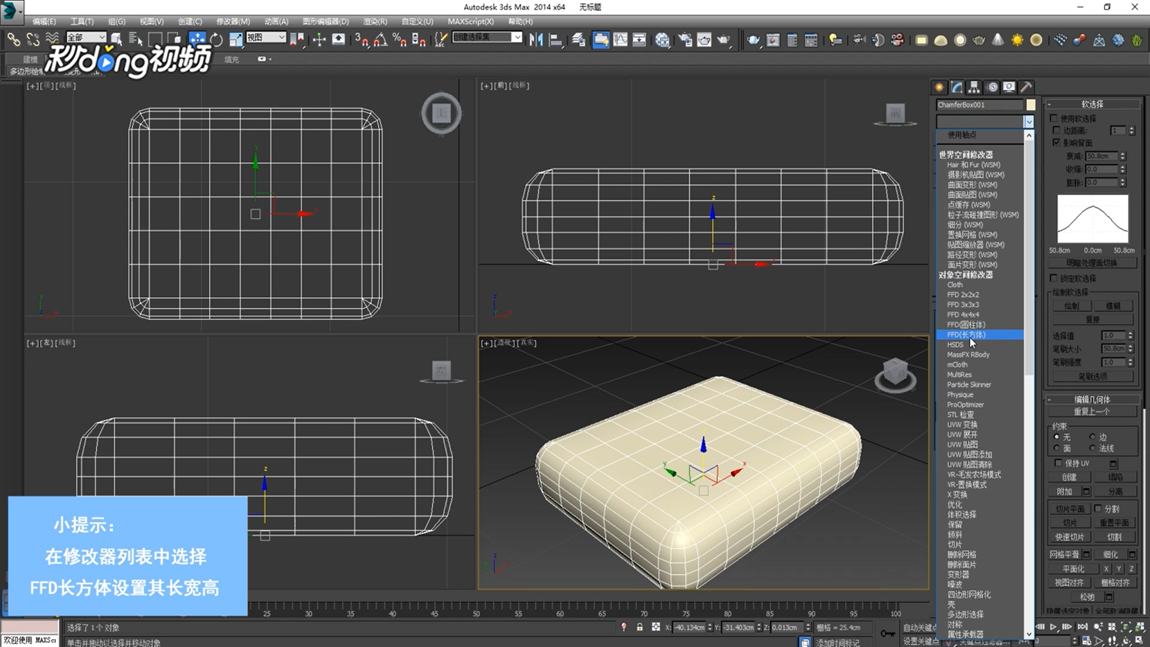The image size is (1150, 647).
Task: Open the modifier list dropdown arrow
Action: pyautogui.click(x=1029, y=122)
